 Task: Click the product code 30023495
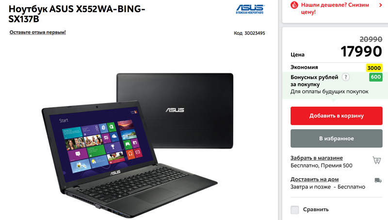pos(255,33)
